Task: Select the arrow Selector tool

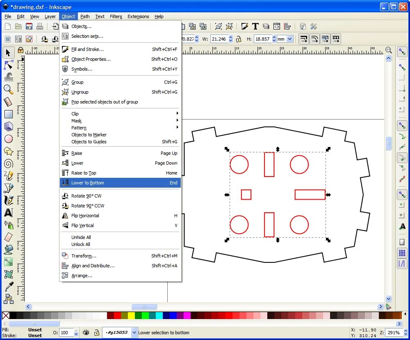Action: 8,53
